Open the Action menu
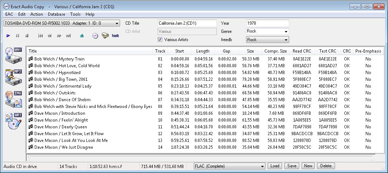The height and width of the screenshot is (173, 388). (37, 14)
